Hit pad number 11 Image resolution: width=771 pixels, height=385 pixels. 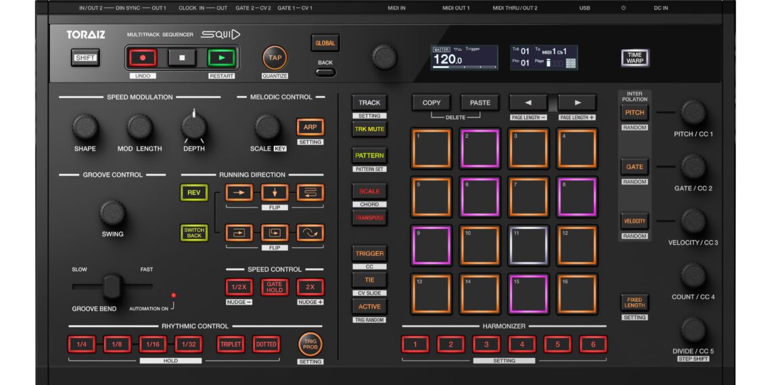(x=528, y=245)
